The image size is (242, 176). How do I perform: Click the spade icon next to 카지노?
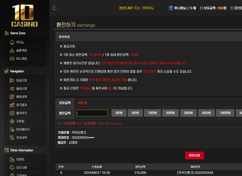click(12, 42)
